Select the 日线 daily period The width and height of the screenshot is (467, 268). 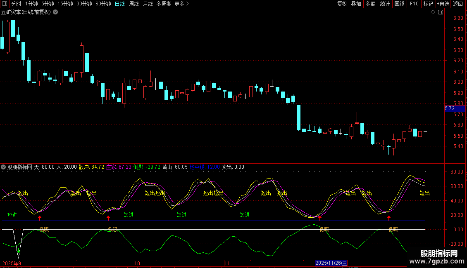click(119, 4)
